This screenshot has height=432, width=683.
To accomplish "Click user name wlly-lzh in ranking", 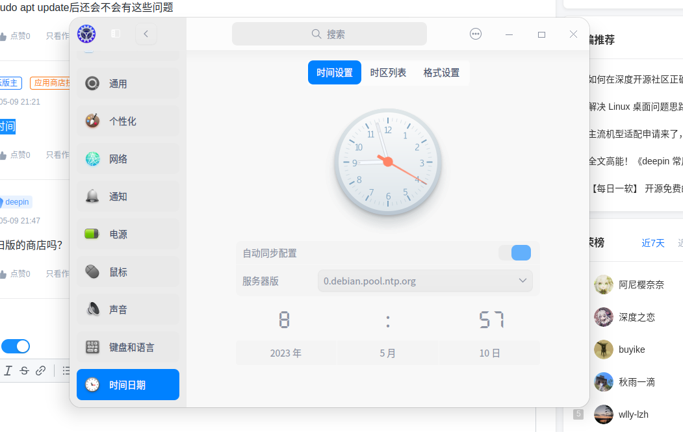I will (x=634, y=414).
